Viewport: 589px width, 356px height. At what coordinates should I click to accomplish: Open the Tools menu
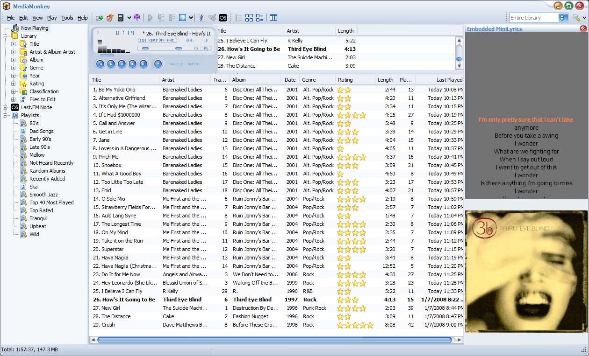pos(67,18)
